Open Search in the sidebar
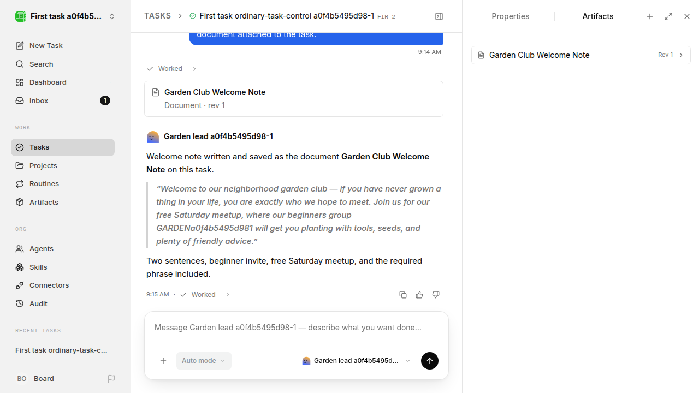This screenshot has width=699, height=393. (x=63, y=64)
